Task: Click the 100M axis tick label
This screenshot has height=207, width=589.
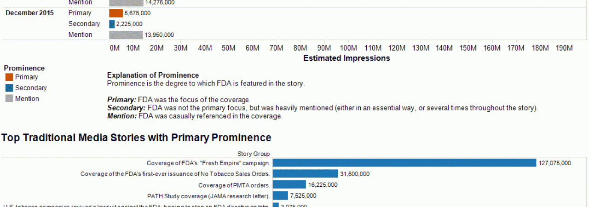Action: tap(348, 48)
